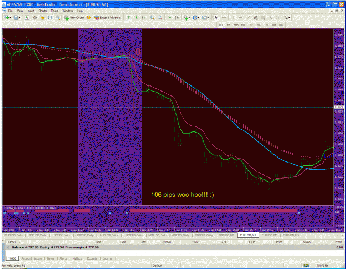Select the Horizontal Line drawing tool

240,18
